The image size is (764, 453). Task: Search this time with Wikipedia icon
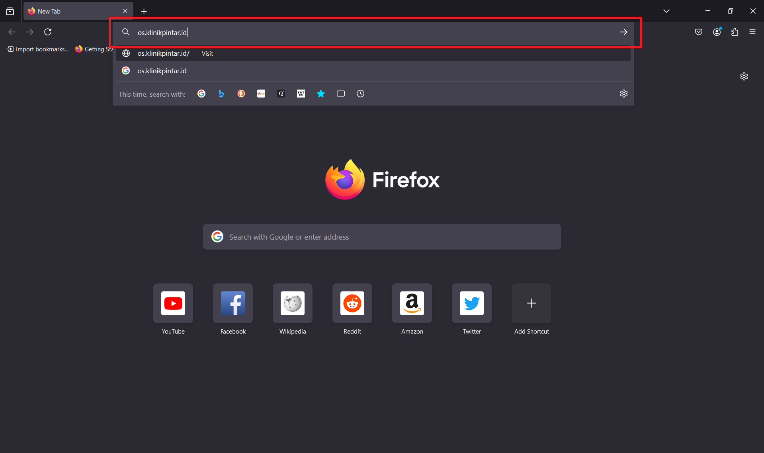pos(301,94)
